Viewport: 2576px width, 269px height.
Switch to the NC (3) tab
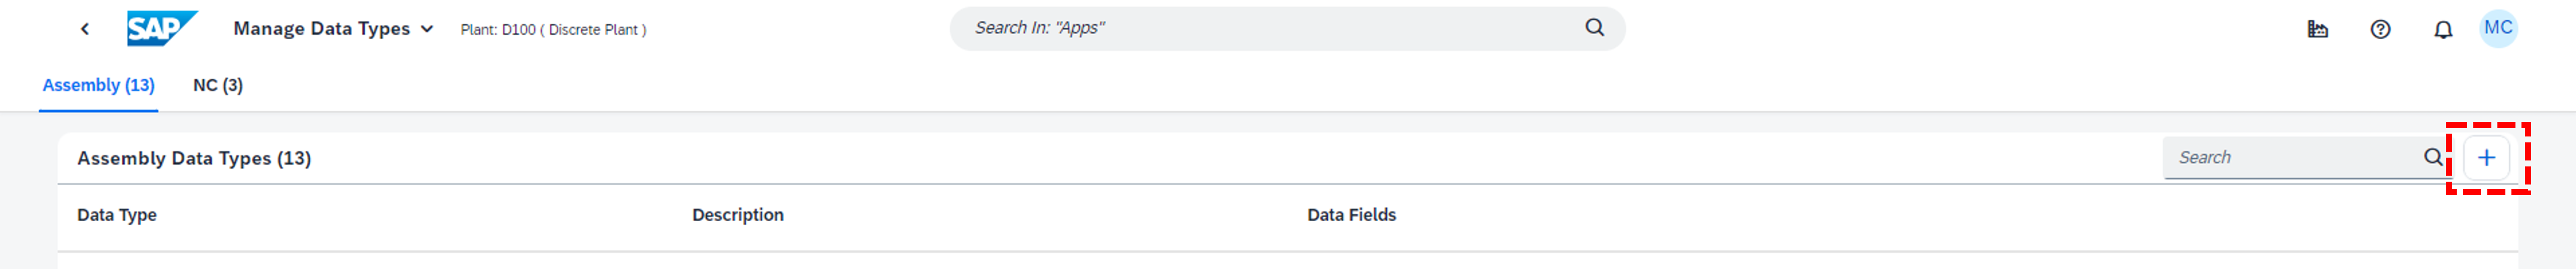click(x=218, y=86)
